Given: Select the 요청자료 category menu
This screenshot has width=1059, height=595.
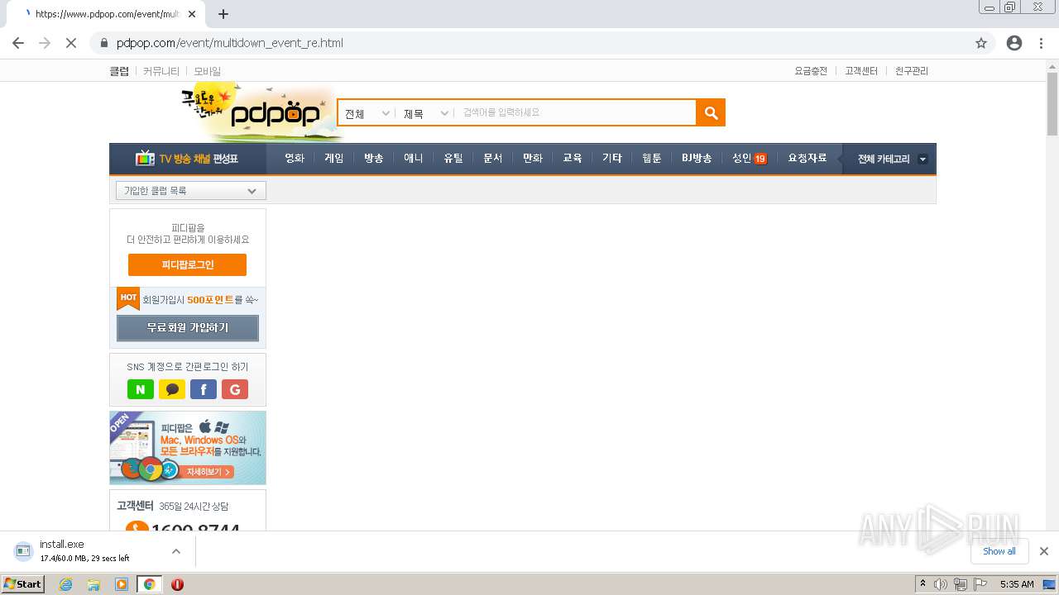Looking at the screenshot, I should coord(807,158).
